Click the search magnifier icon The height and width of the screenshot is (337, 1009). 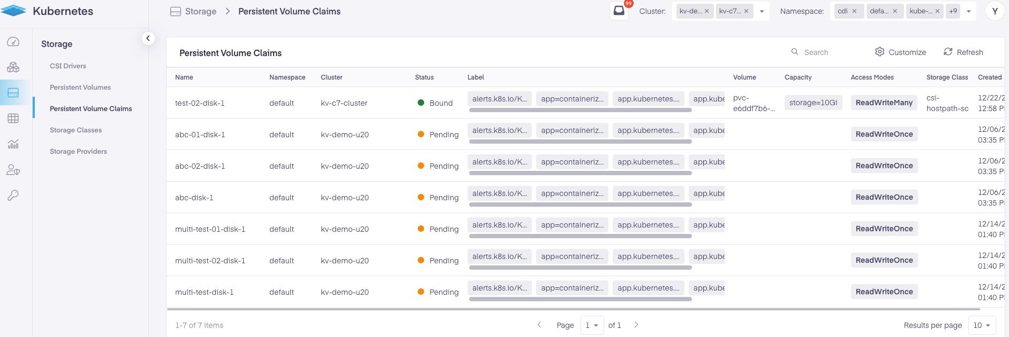(795, 52)
